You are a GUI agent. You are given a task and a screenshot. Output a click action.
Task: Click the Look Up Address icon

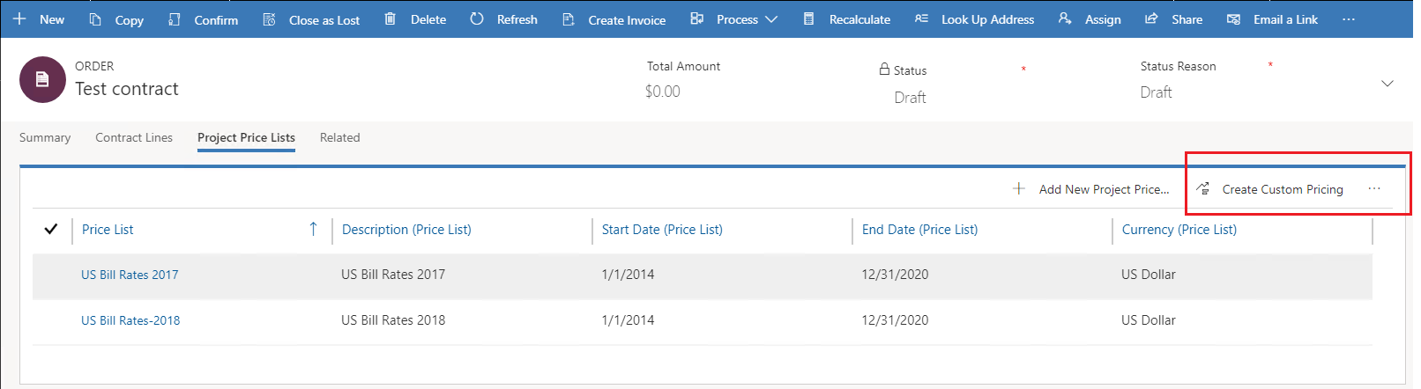pyautogui.click(x=921, y=18)
